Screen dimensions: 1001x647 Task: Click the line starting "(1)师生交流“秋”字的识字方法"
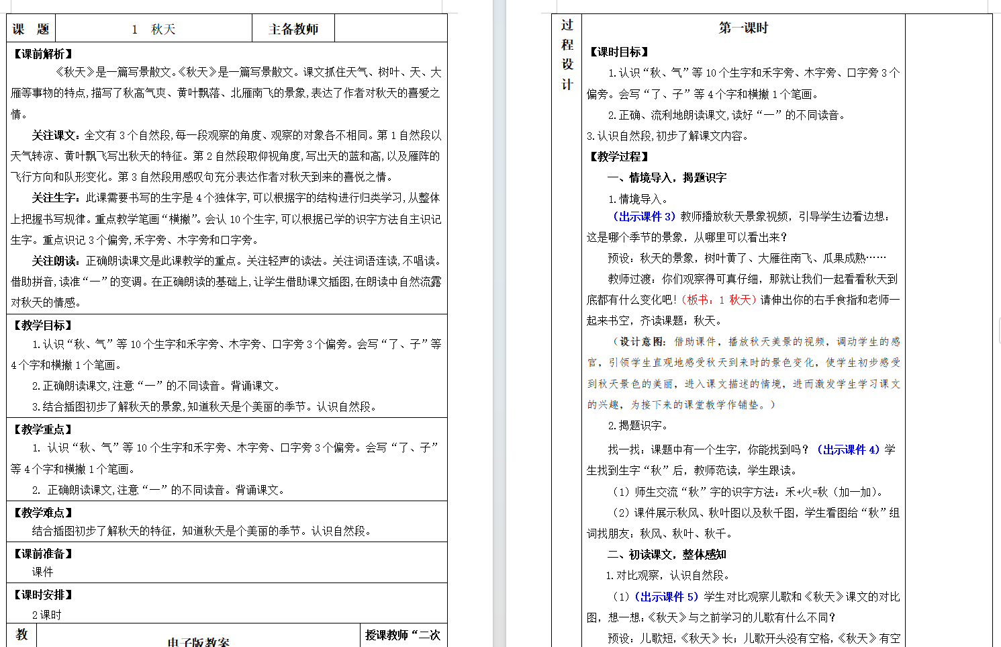747,492
